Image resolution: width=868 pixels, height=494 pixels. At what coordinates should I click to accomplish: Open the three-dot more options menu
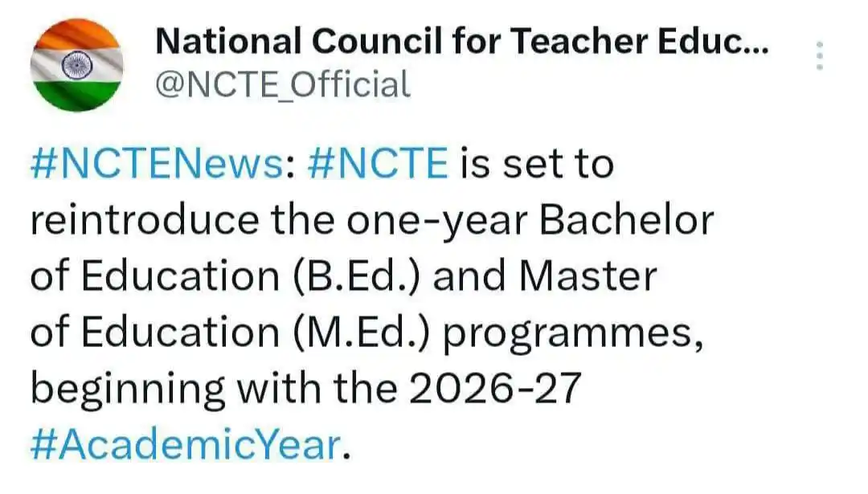point(820,56)
